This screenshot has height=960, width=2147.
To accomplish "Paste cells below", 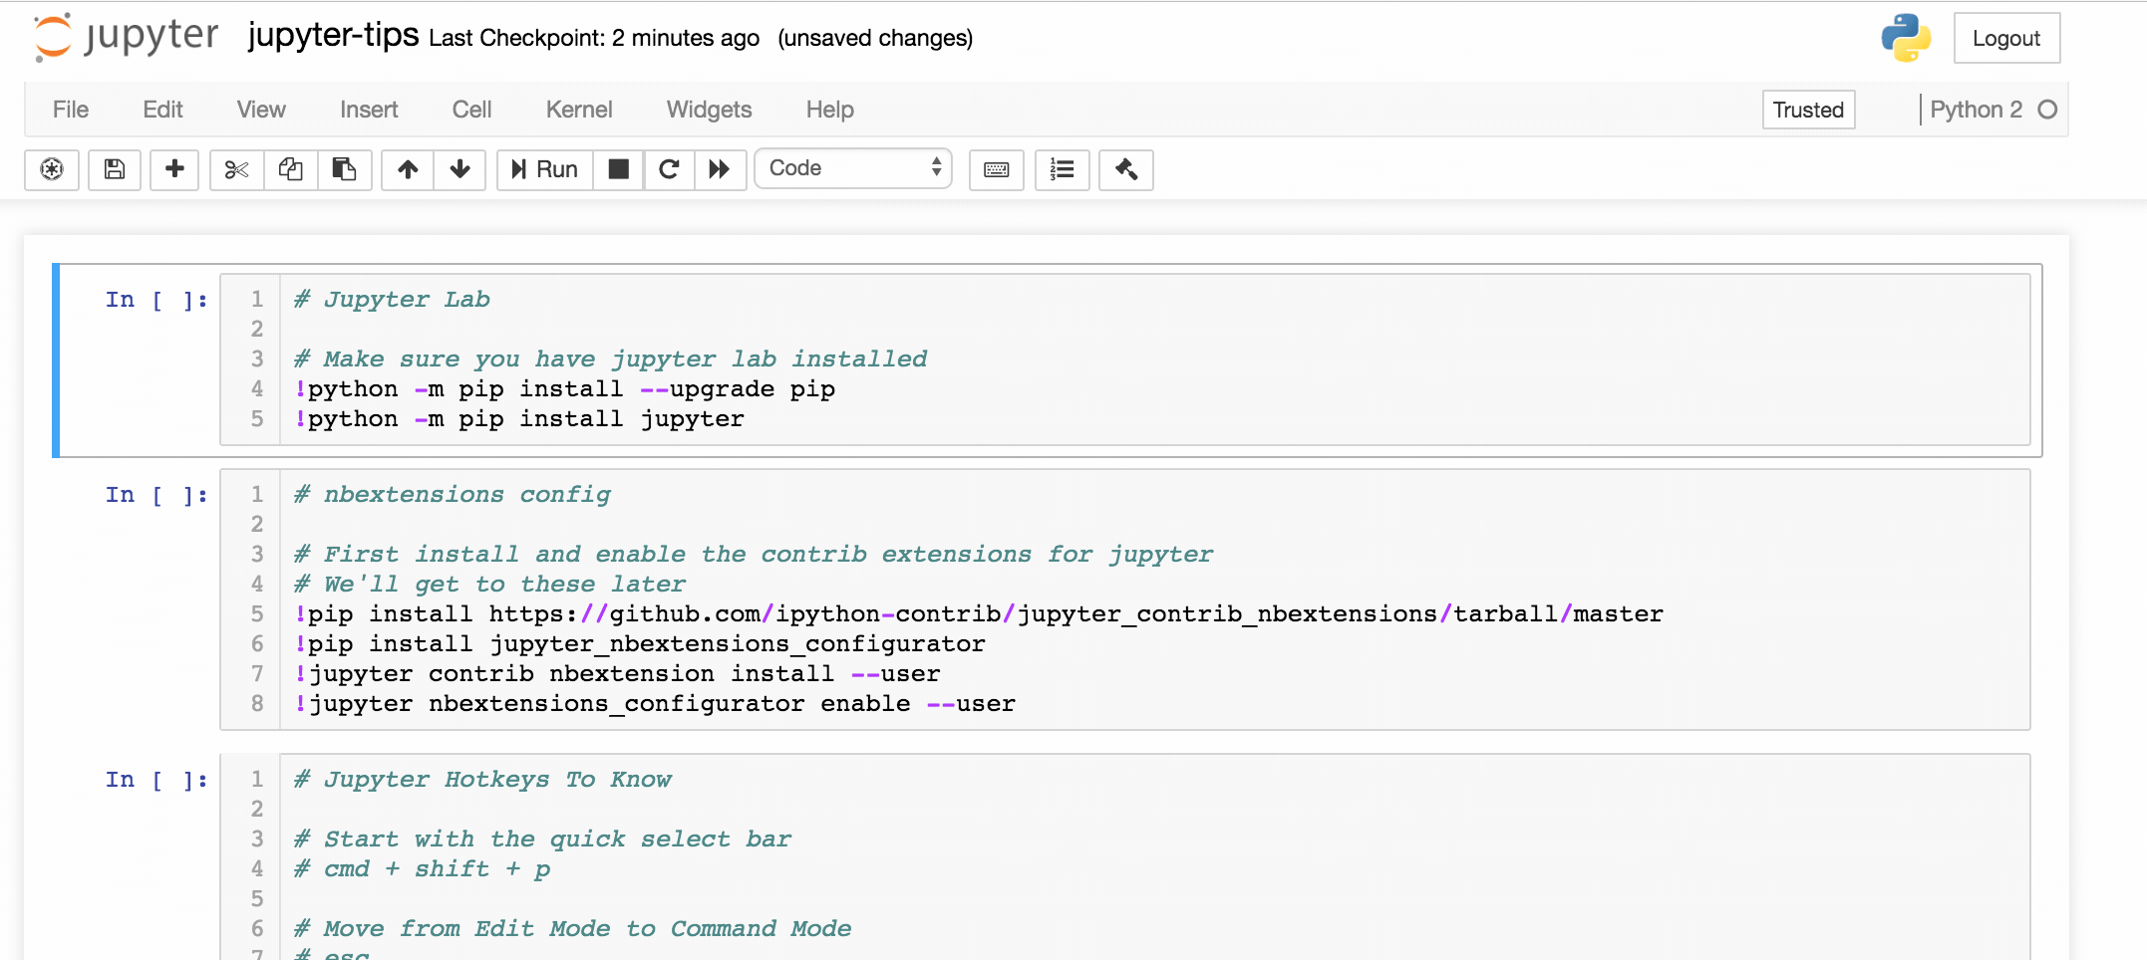I will pyautogui.click(x=344, y=169).
